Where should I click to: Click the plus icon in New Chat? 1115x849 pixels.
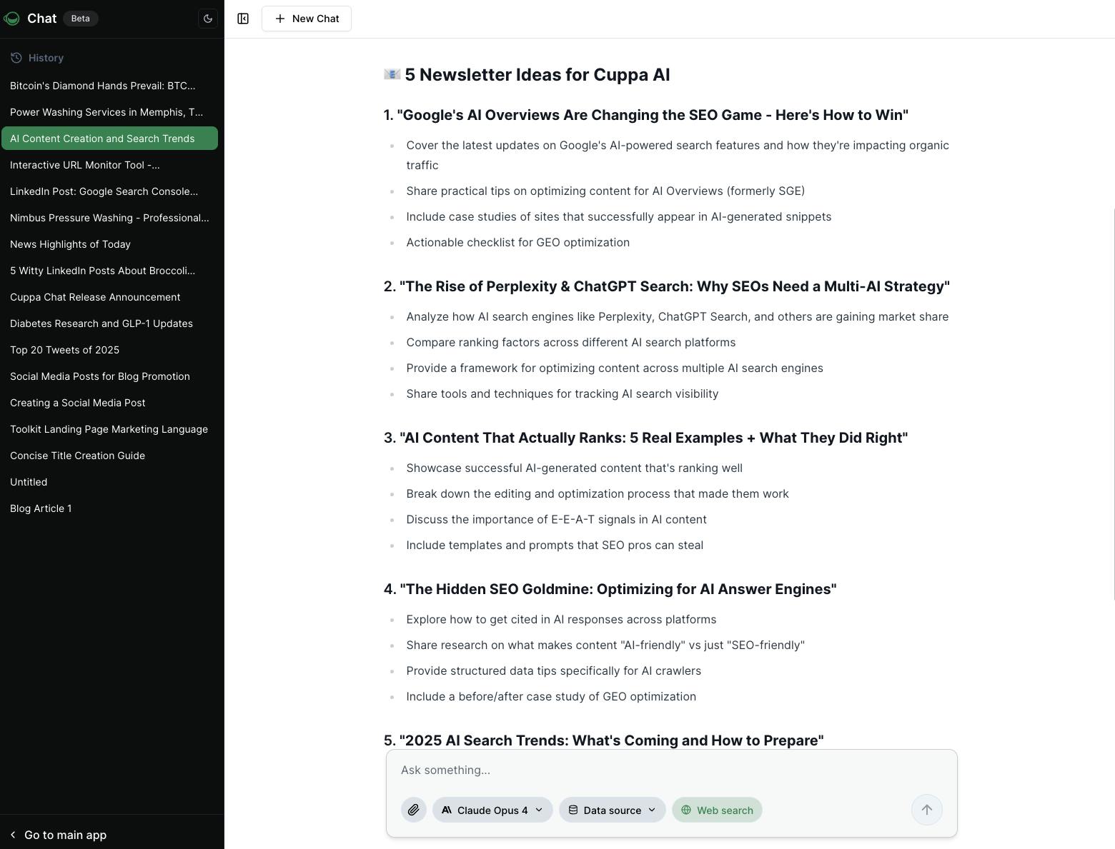click(280, 19)
